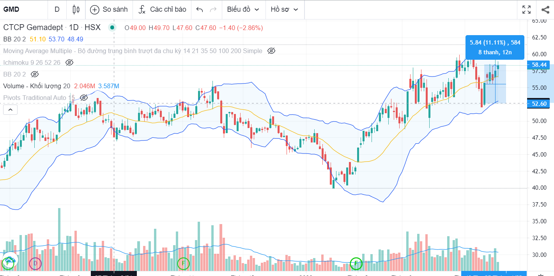
Task: Toggle visibility of the Ichimoku indicator
Action: coord(69,62)
